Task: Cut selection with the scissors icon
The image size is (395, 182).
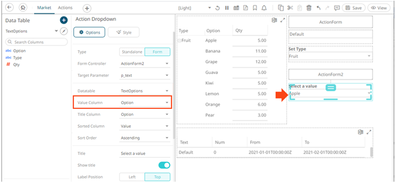Action: click(x=290, y=8)
